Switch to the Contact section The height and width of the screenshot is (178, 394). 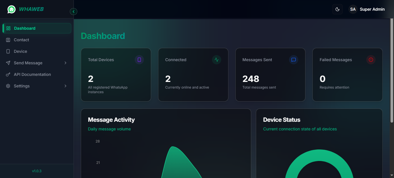pos(21,40)
